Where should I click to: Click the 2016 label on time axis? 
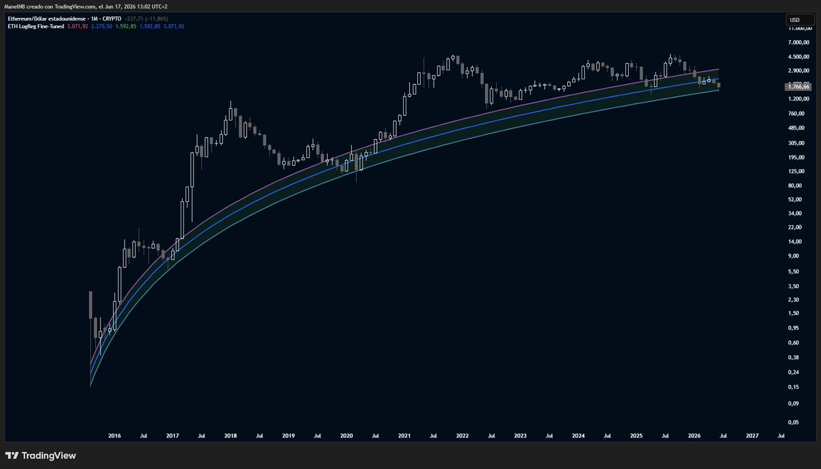[x=114, y=435]
